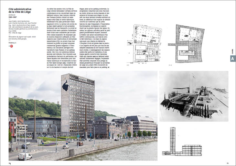Viewport: 236px width, 166px height.
Task: Click page number 79 at bottom right
Action: tap(228, 163)
